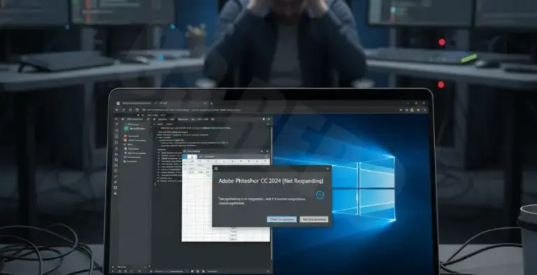The height and width of the screenshot is (275, 537).
Task: Select the open browser tab
Action: pyautogui.click(x=137, y=103)
